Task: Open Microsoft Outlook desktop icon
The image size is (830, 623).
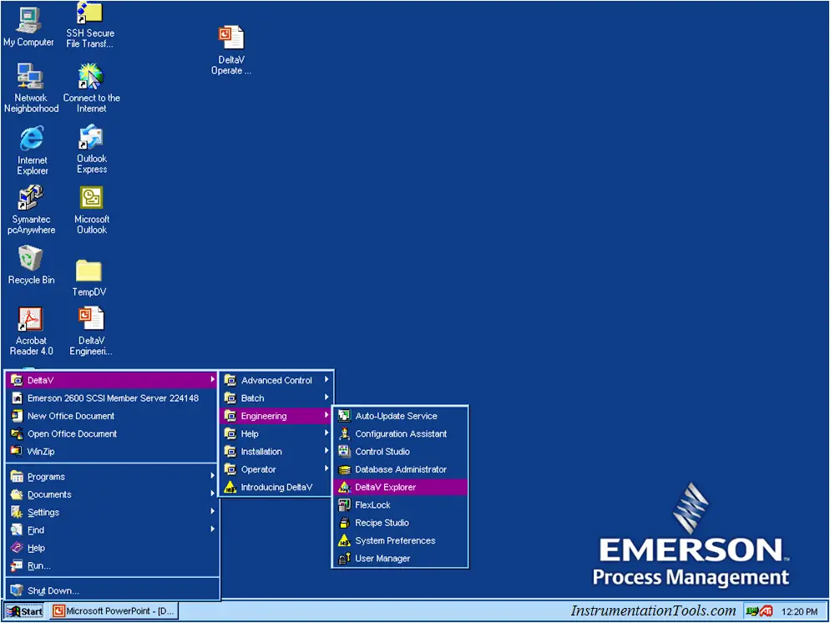Action: pos(91,210)
